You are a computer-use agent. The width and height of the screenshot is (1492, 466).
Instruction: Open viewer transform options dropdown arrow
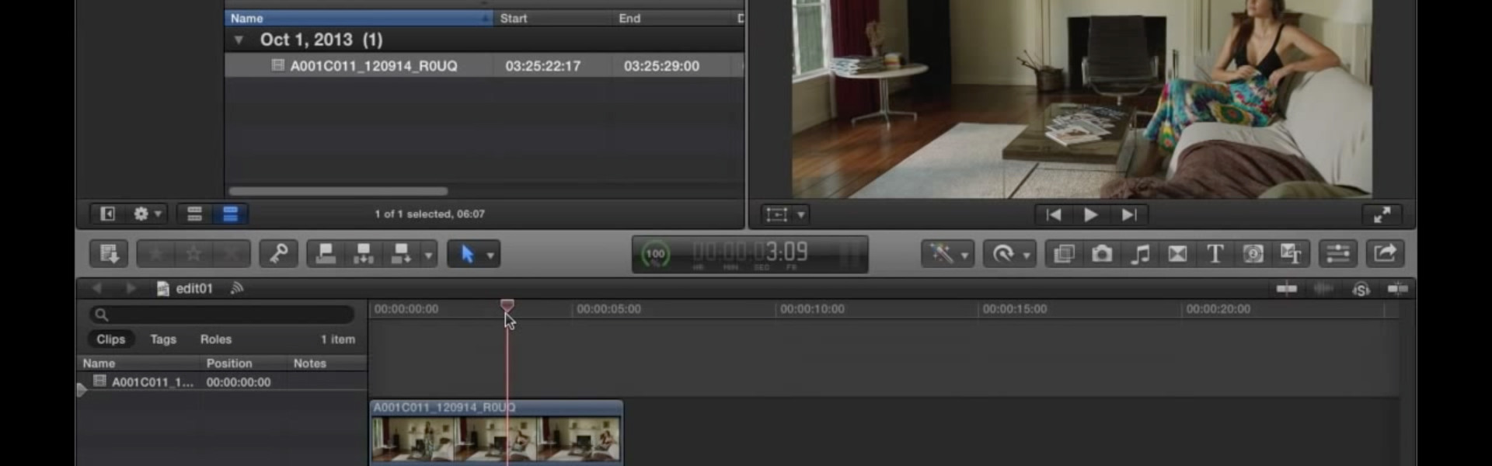click(x=801, y=215)
